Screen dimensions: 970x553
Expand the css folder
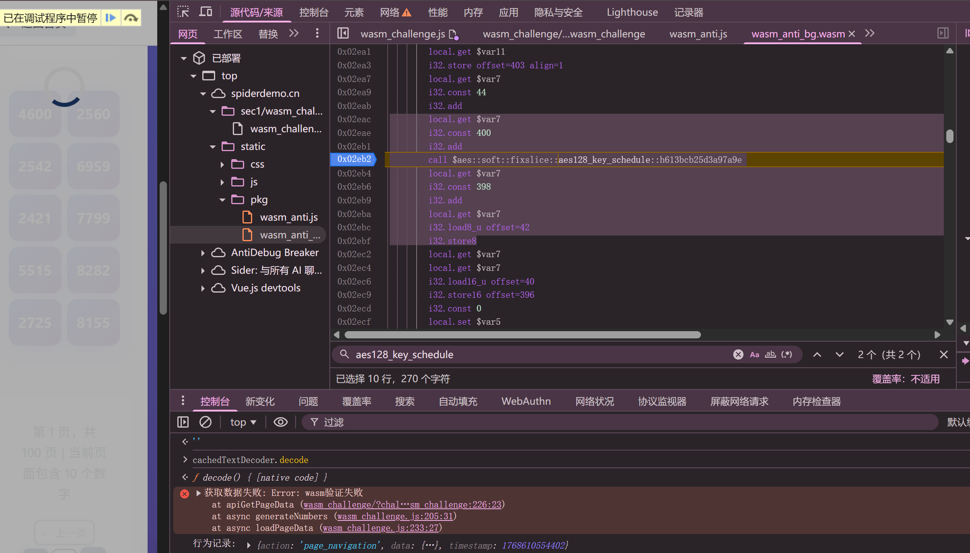coord(222,164)
